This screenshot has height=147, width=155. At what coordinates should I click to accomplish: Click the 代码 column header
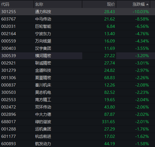tap(17, 4)
